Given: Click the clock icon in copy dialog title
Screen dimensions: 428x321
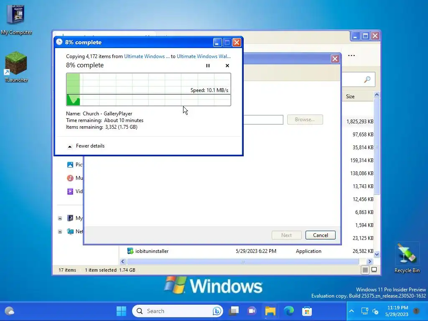Looking at the screenshot, I should [59, 42].
